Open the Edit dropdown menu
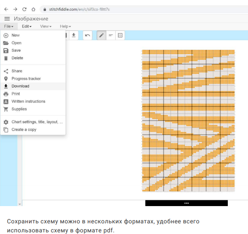248x234 pixels. point(27,26)
